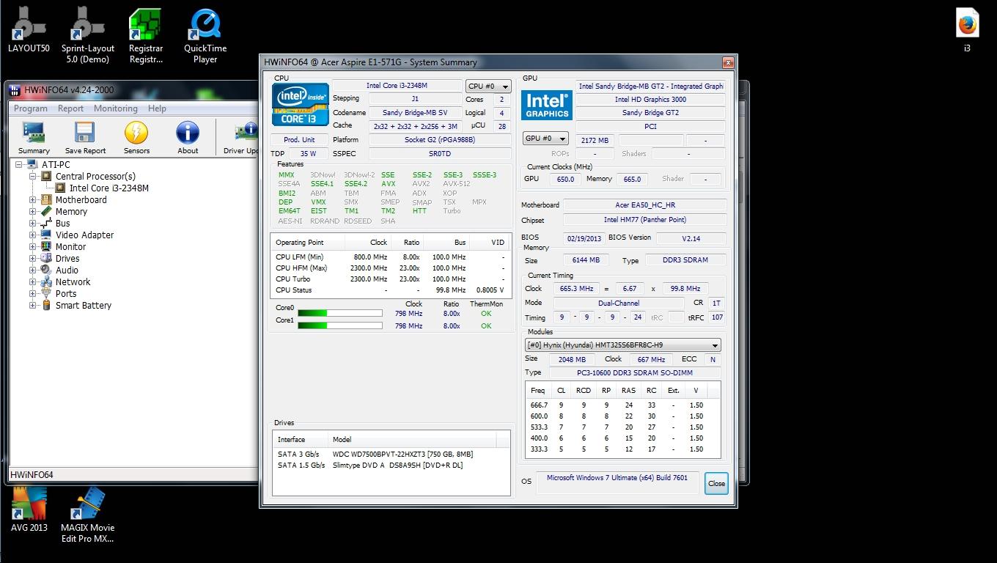
Task: Select the WDC WD7500BPVT drive row
Action: pyautogui.click(x=391, y=454)
